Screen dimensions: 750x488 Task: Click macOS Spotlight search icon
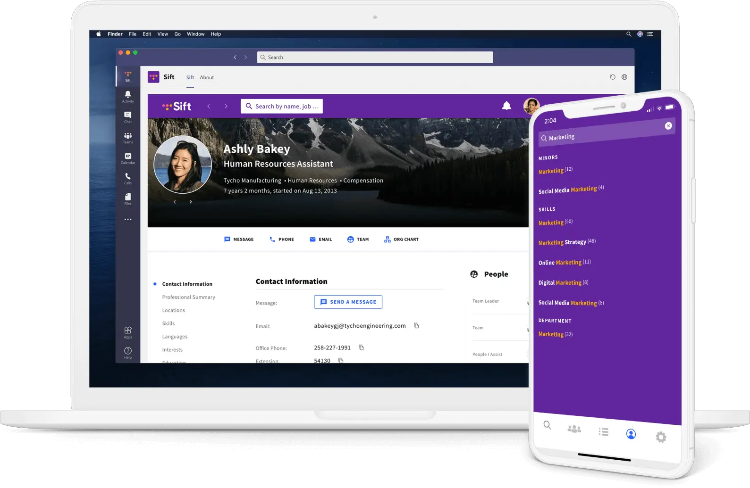629,34
